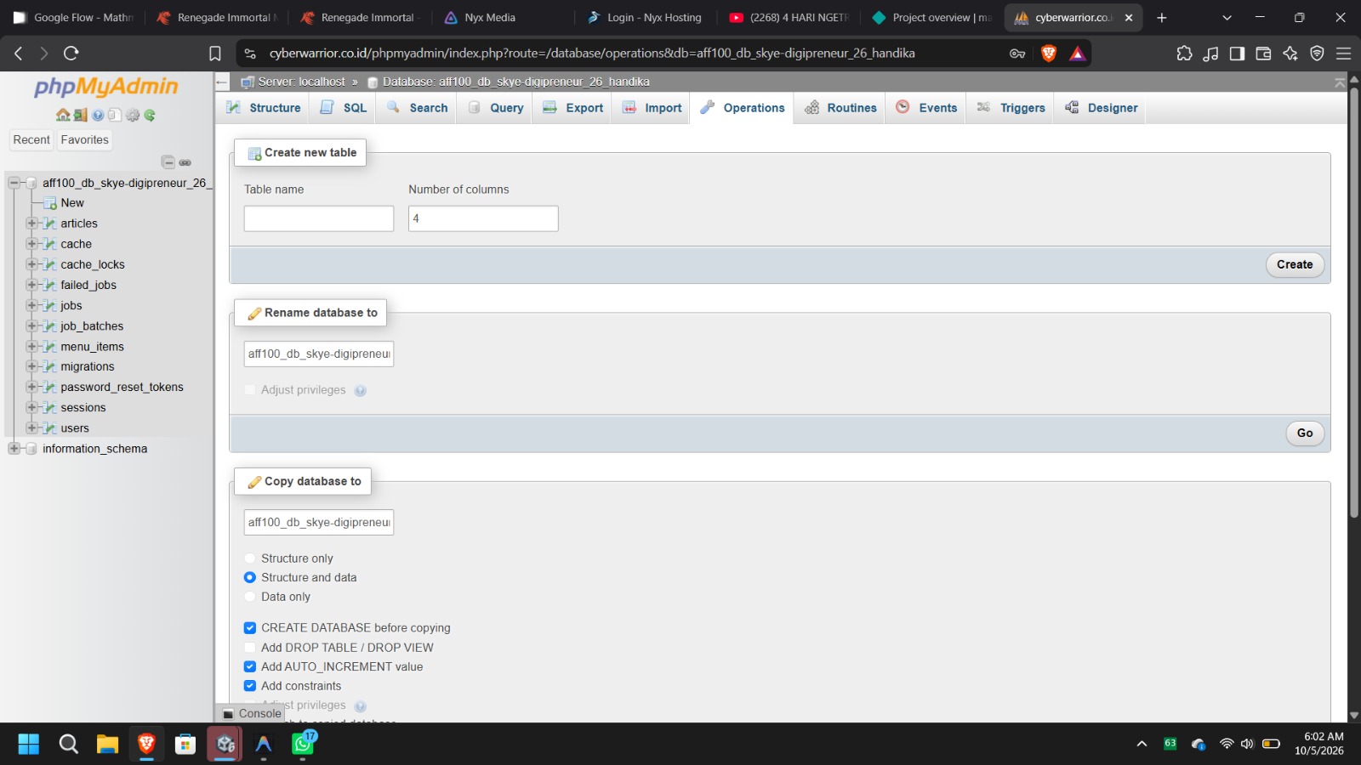1361x765 pixels.
Task: Toggle link with main panel chain icon
Action: (x=185, y=162)
